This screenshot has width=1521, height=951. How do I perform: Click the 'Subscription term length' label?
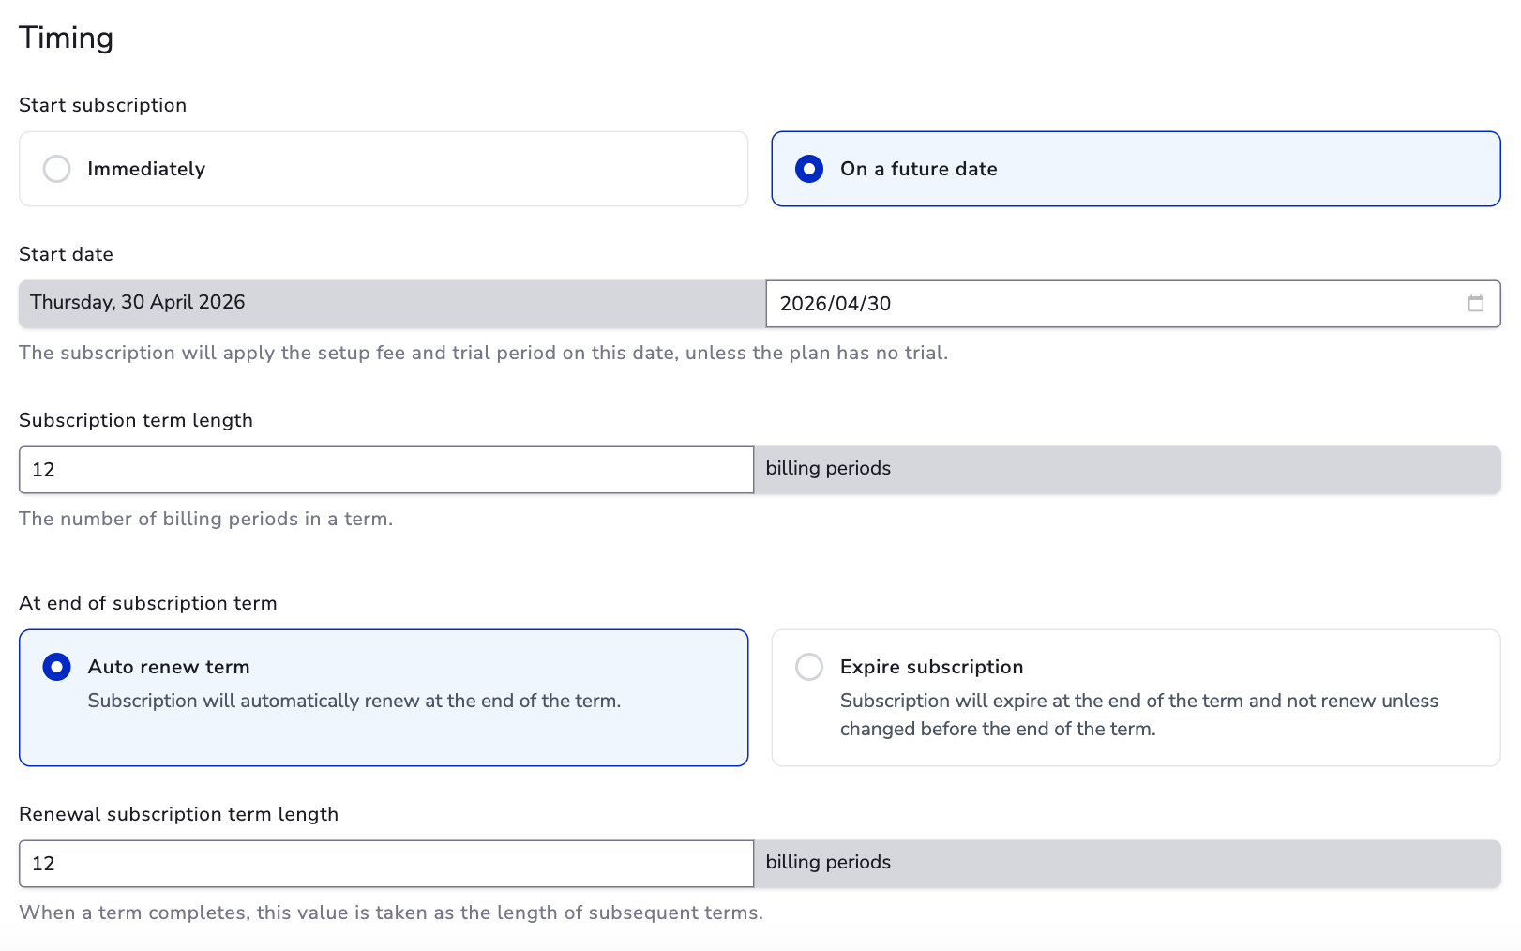click(x=136, y=420)
